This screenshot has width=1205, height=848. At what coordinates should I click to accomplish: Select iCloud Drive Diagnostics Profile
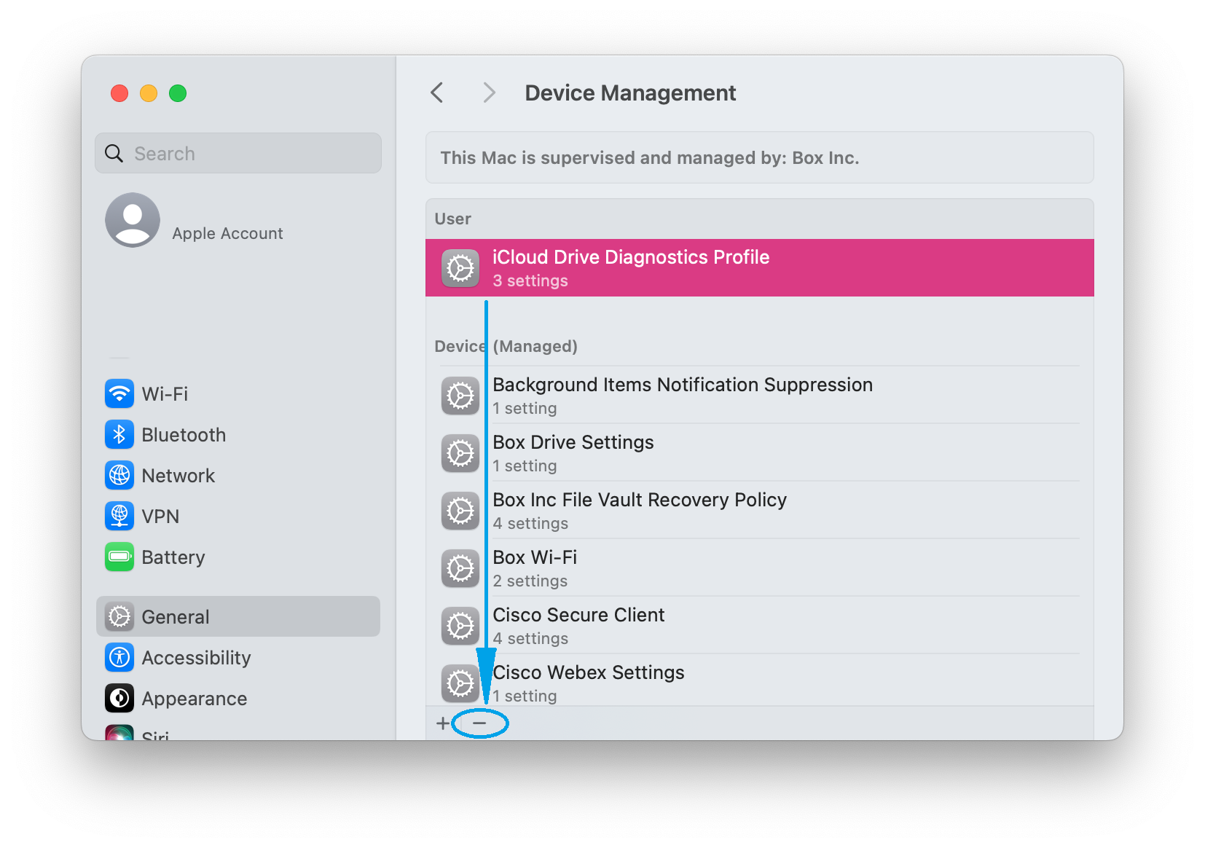pos(759,268)
